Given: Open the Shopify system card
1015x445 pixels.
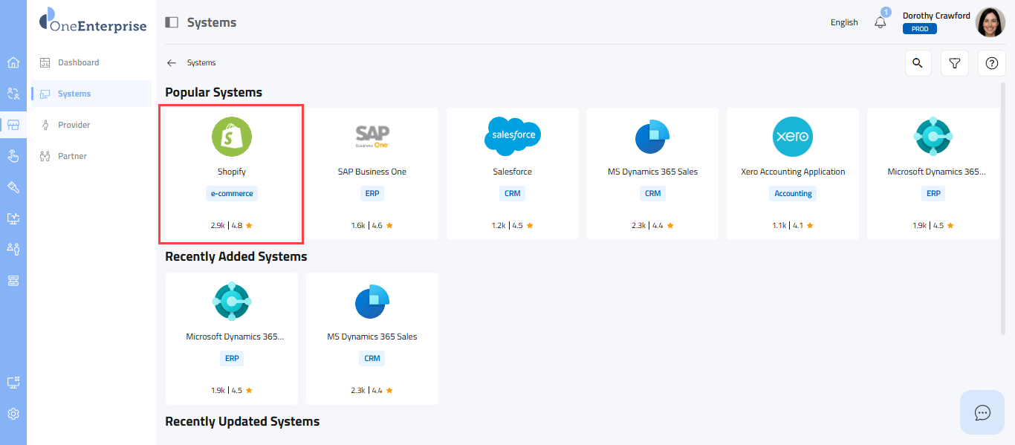Looking at the screenshot, I should 231,174.
